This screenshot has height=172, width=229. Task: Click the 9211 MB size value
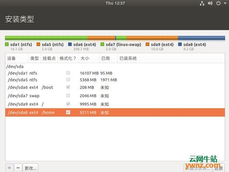(x=88, y=113)
